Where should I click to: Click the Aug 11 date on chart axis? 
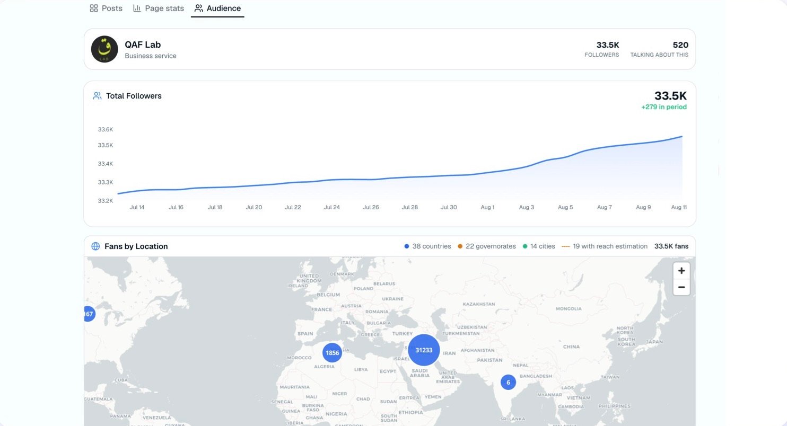click(x=679, y=207)
